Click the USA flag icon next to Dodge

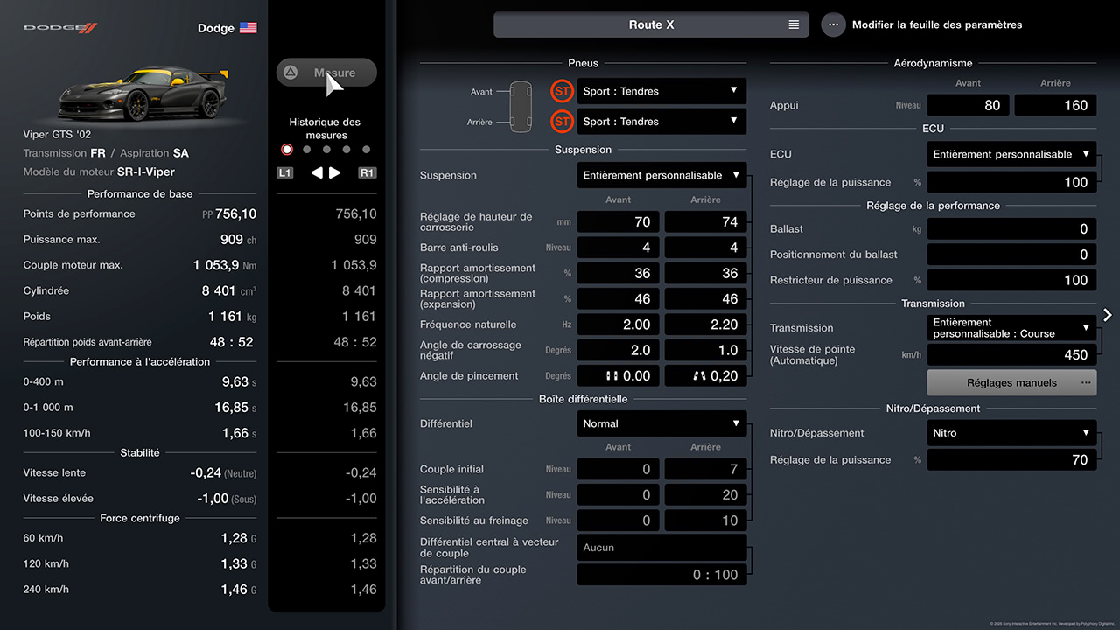[x=248, y=28]
